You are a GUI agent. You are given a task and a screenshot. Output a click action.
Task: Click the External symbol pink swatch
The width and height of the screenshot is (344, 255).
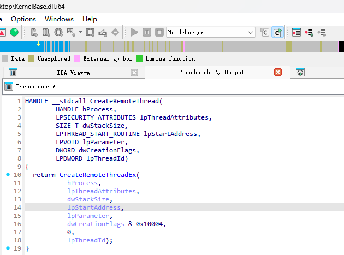(77, 58)
